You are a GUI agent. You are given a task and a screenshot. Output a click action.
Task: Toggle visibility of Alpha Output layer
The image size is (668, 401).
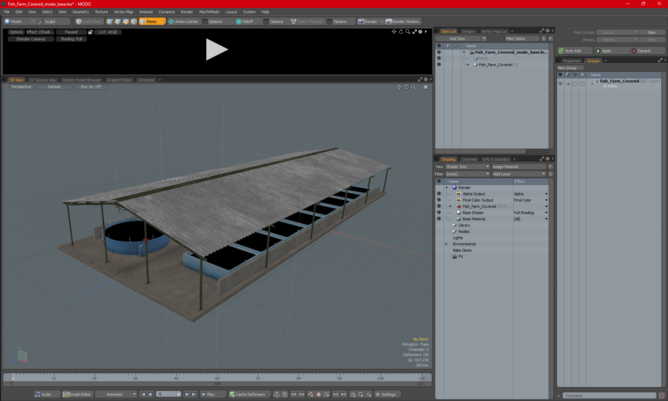(x=439, y=194)
